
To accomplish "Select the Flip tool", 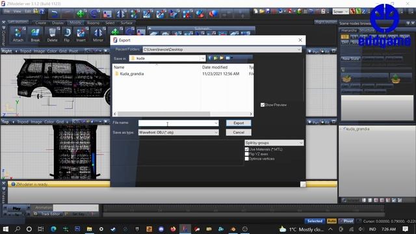I will coord(66,34).
